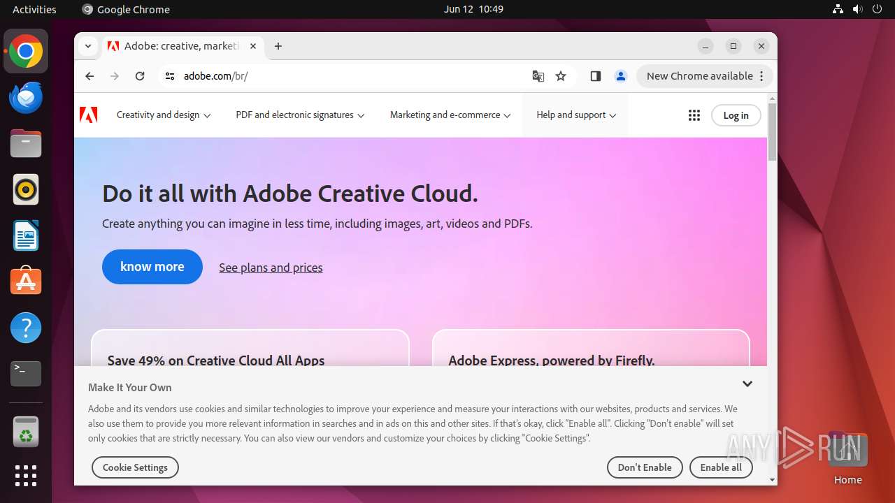895x503 pixels.
Task: Go back to the previous page
Action: (89, 76)
